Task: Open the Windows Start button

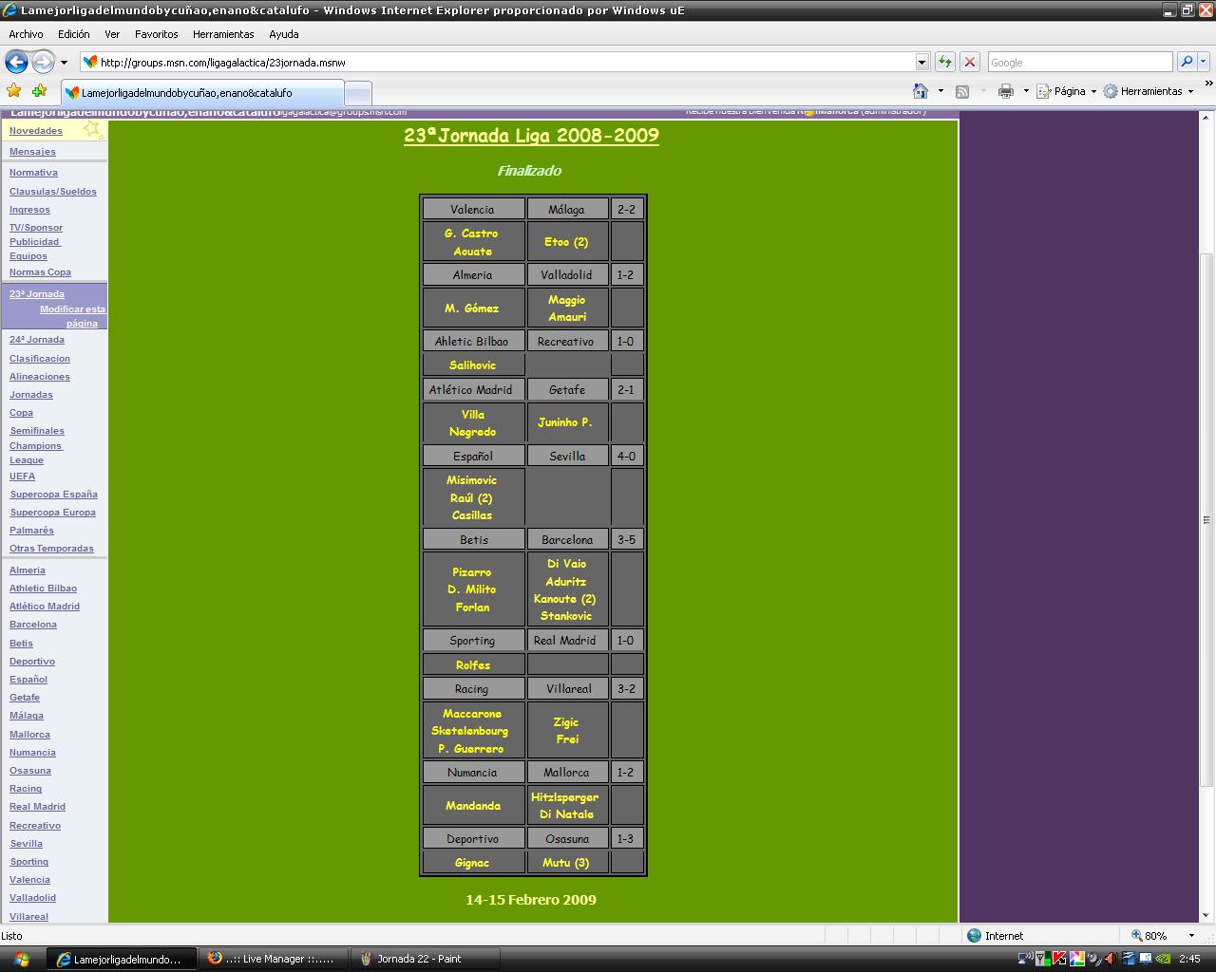Action: (x=21, y=959)
